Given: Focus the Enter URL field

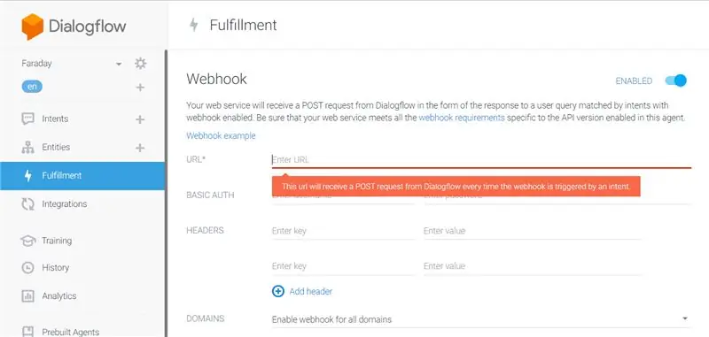Looking at the screenshot, I should tap(481, 160).
